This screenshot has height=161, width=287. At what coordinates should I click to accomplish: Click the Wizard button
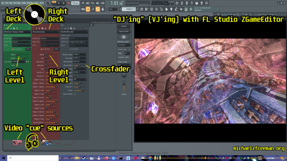pos(124,26)
